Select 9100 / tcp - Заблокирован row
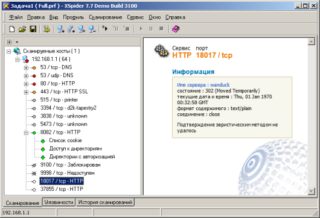 point(71,165)
